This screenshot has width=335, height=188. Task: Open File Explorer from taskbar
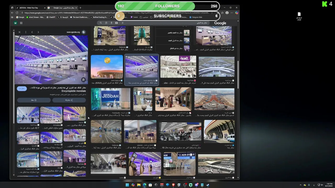coord(139,185)
